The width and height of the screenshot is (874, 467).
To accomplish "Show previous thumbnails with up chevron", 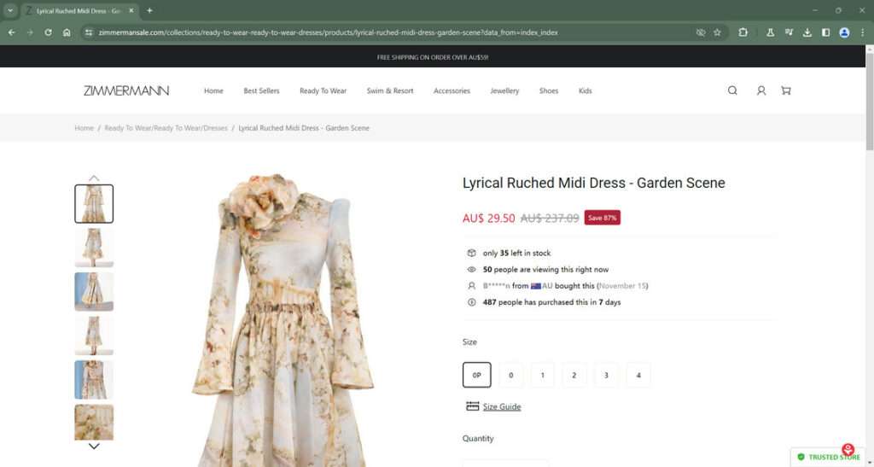I will [x=94, y=178].
